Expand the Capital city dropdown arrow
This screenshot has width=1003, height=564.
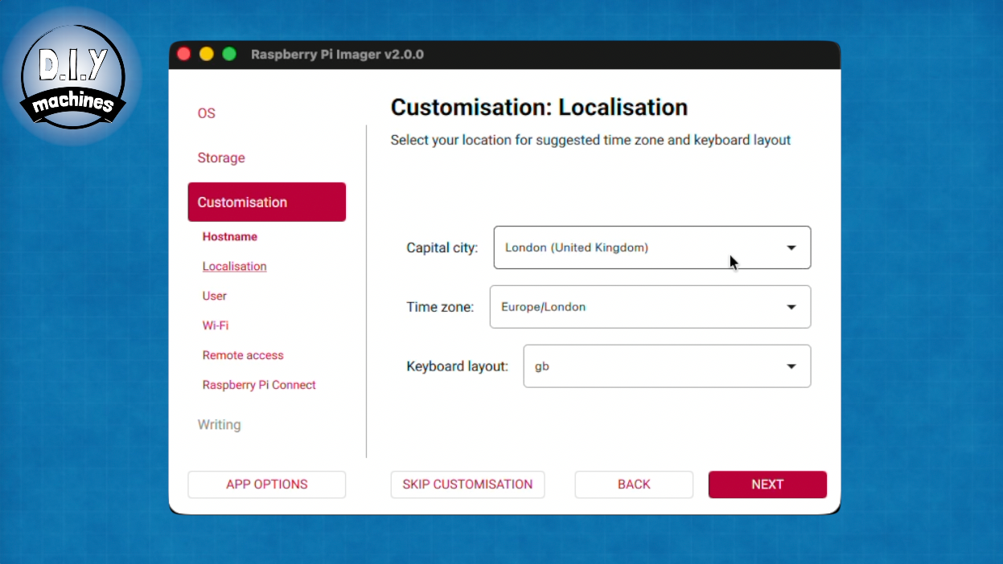791,247
